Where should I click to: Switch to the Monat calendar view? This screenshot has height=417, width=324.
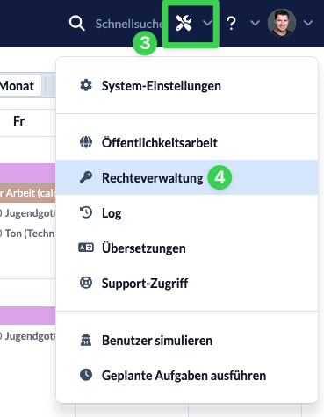click(18, 86)
